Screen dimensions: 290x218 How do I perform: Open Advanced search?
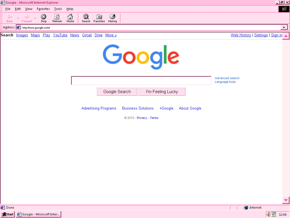227,78
